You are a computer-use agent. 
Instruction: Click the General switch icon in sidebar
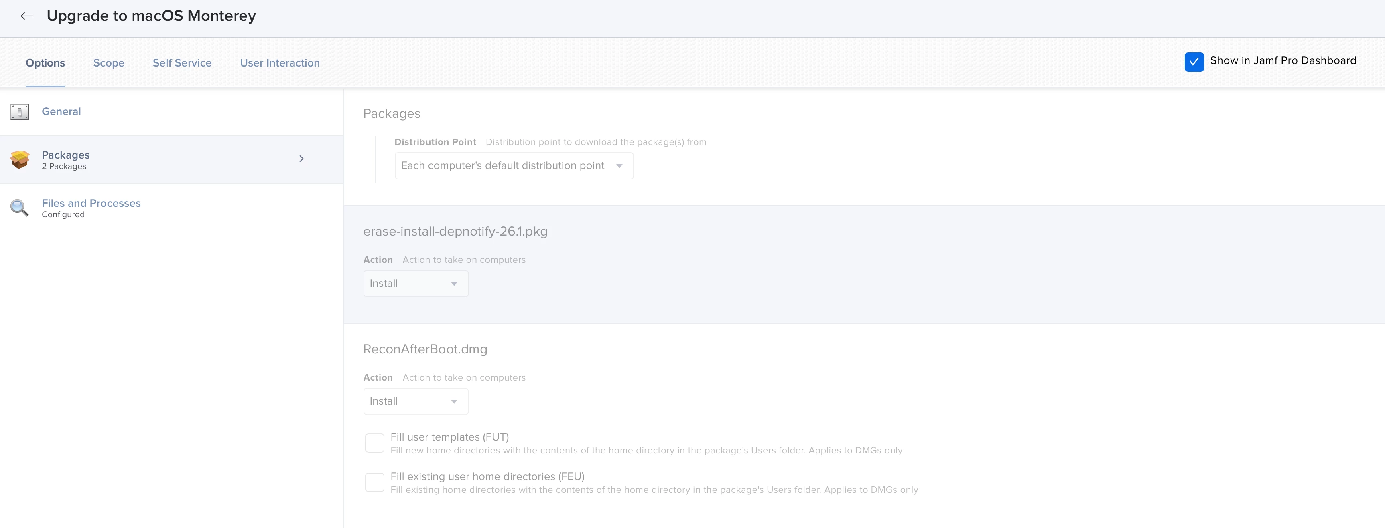(20, 112)
